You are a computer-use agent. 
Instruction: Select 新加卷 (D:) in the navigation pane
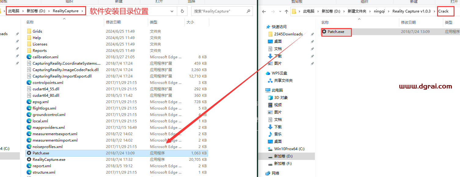[x=283, y=156]
